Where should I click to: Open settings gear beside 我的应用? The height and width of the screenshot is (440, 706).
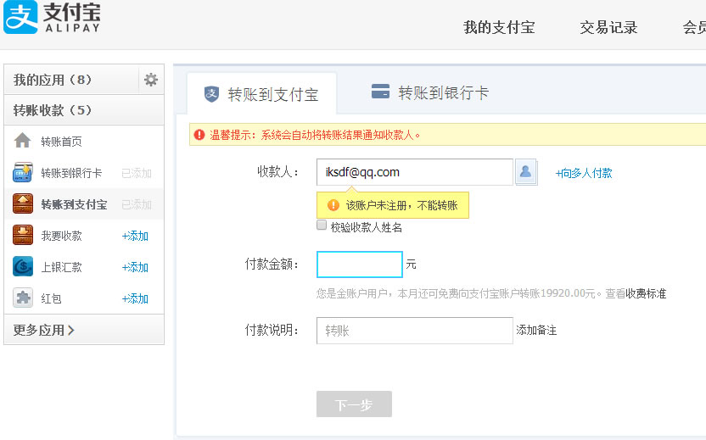(x=151, y=80)
